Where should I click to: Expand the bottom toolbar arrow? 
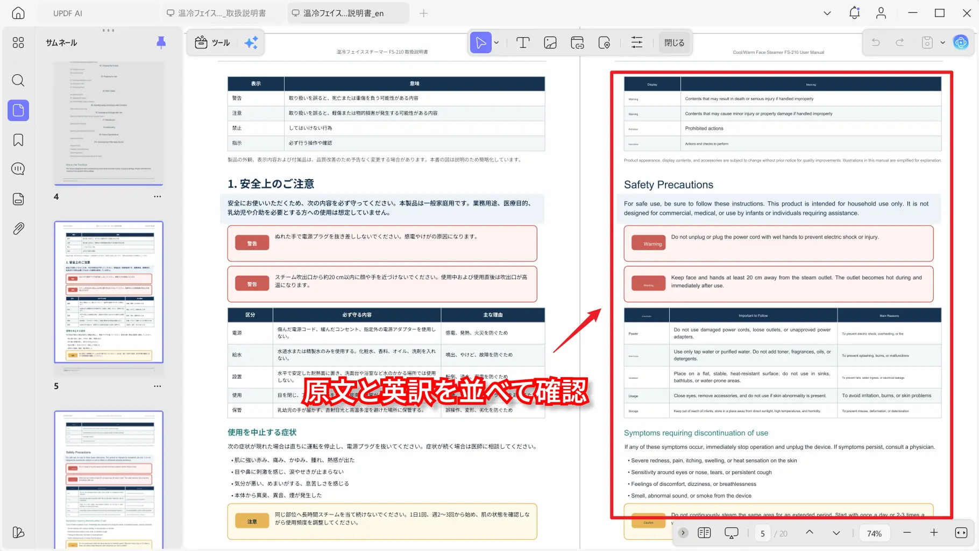[x=683, y=533]
